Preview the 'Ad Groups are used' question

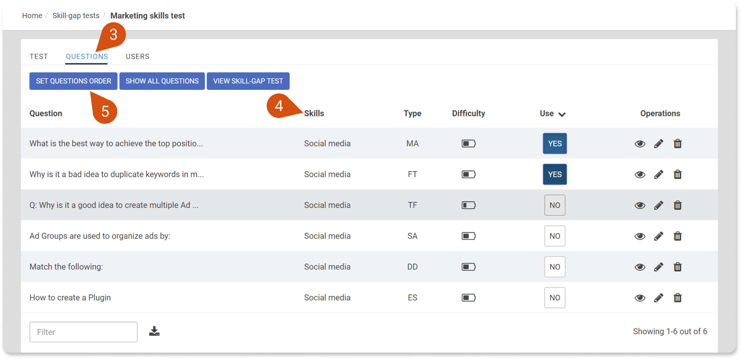tap(640, 236)
